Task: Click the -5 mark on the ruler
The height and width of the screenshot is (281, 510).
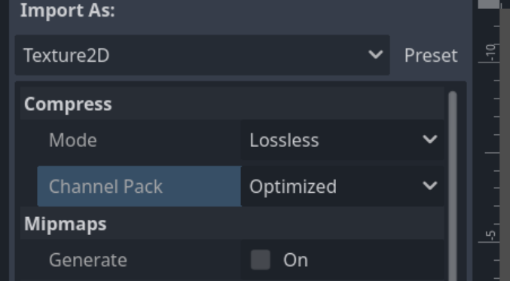Action: click(x=491, y=236)
